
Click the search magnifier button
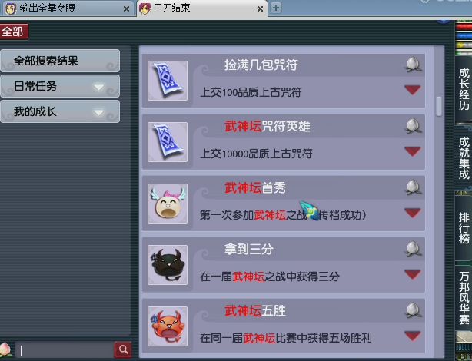[123, 349]
